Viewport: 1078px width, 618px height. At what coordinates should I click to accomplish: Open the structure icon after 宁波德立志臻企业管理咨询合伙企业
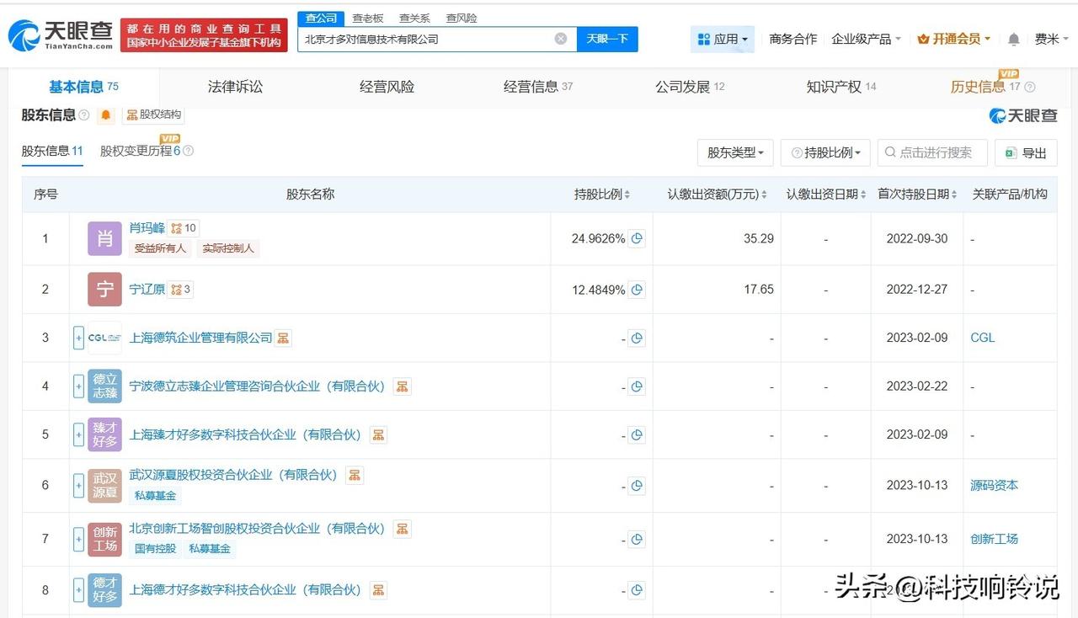[403, 386]
